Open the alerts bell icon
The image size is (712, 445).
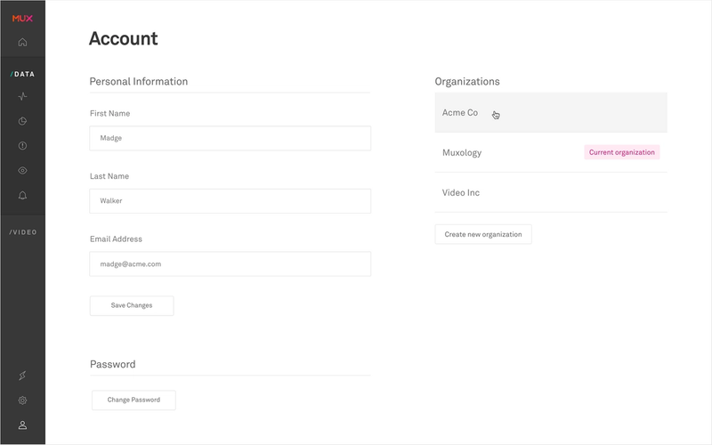(22, 195)
